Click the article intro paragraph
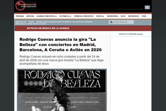Viewport: 166px width, 111px height. pyautogui.click(x=61, y=60)
